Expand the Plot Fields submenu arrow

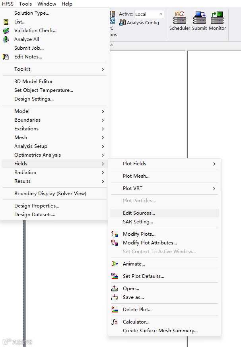(x=214, y=164)
